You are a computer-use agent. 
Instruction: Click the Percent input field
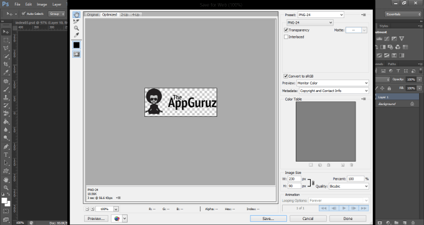pyautogui.click(x=356, y=179)
